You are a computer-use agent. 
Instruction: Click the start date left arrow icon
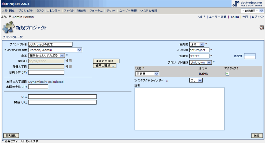point(67,61)
